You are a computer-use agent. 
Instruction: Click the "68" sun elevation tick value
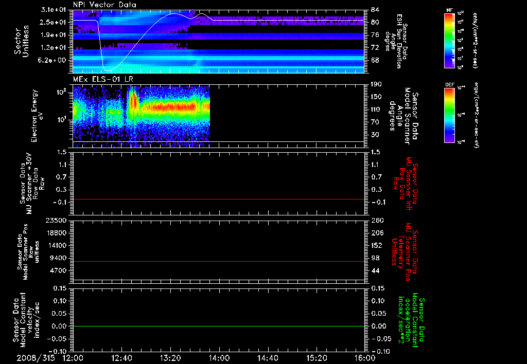tap(375, 60)
